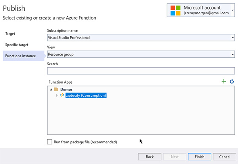238x164 pixels.
Task: Expand the ziptocity (Consumption) node
Action: 57,96
